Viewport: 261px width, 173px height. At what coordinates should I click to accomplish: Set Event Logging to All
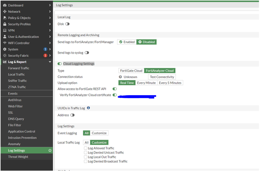click(87, 133)
